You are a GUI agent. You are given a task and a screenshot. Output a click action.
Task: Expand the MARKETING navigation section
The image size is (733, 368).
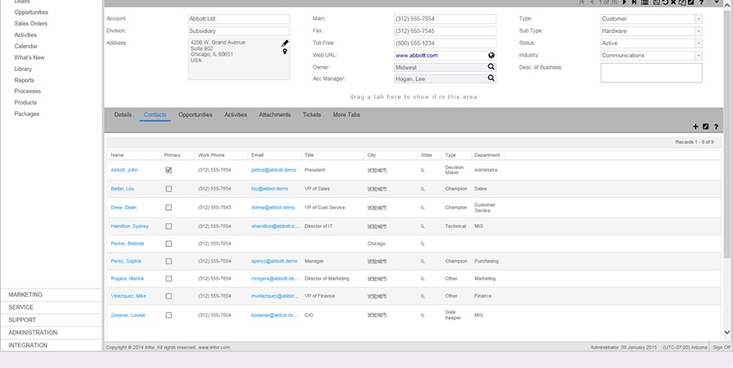pyautogui.click(x=52, y=294)
